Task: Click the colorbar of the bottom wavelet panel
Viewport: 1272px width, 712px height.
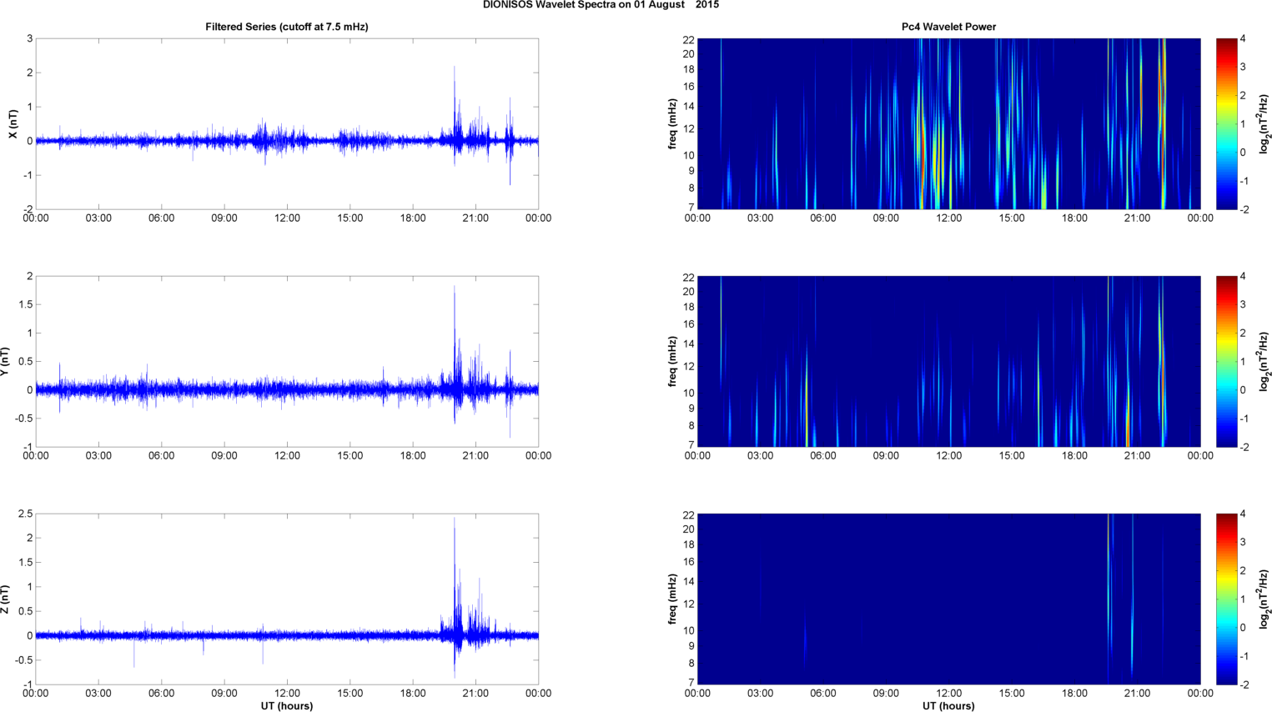Action: (1226, 599)
